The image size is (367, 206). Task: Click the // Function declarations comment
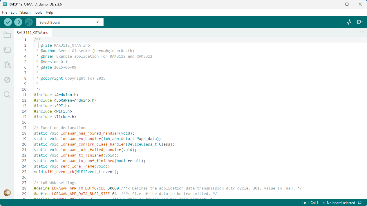click(x=61, y=128)
